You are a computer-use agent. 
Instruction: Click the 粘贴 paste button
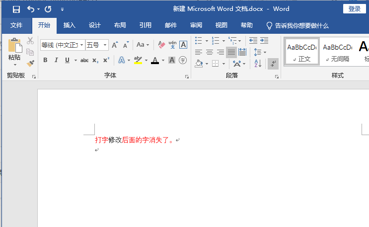[14, 49]
